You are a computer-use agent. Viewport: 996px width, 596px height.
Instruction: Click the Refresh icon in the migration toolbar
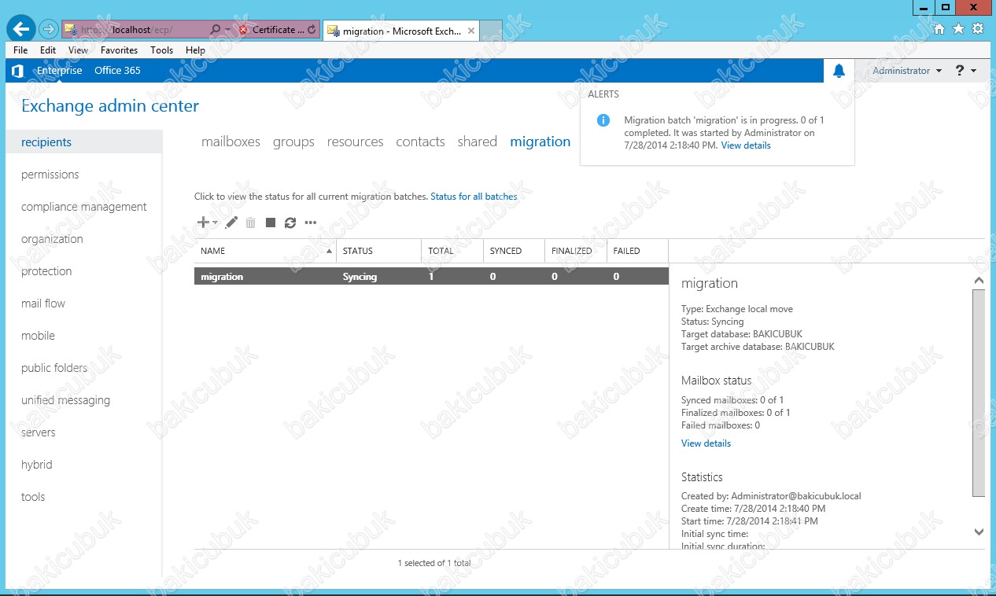click(x=290, y=223)
